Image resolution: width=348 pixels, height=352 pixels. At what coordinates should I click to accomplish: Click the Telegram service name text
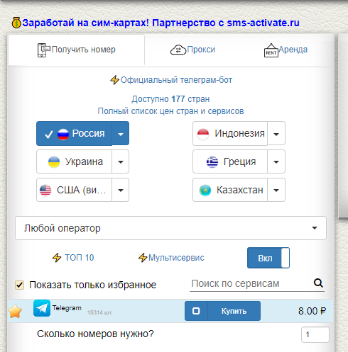pyautogui.click(x=67, y=308)
